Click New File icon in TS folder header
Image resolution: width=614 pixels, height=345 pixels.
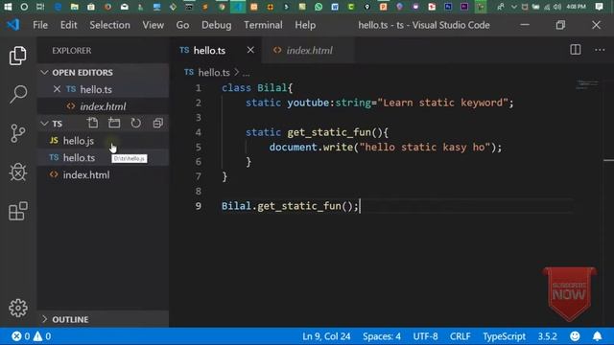[93, 124]
